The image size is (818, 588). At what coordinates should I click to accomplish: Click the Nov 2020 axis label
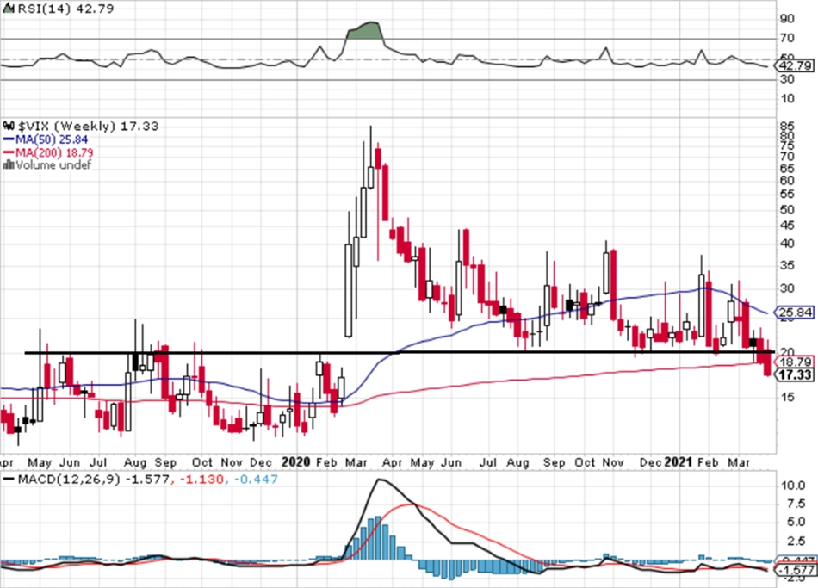613,463
